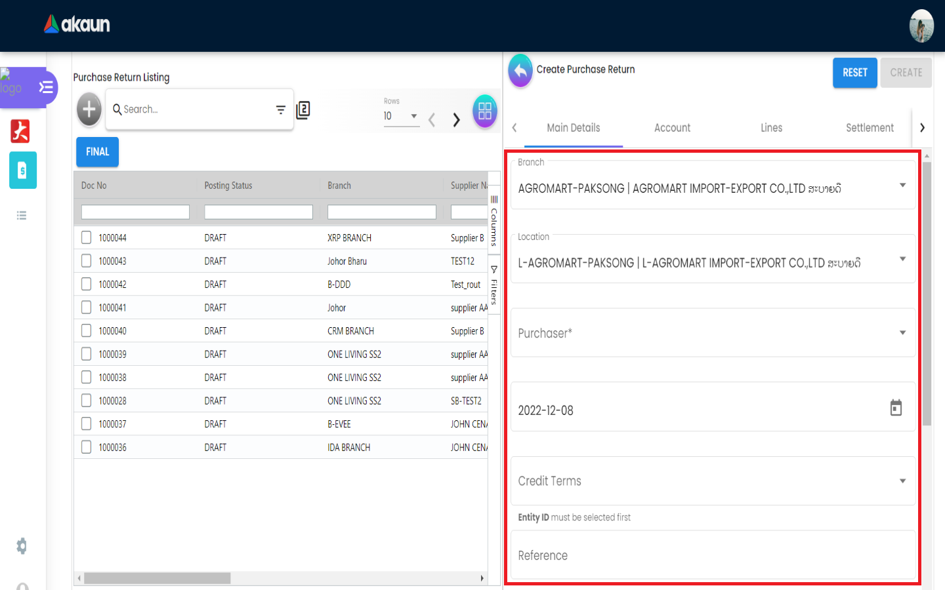Image resolution: width=945 pixels, height=590 pixels.
Task: Select the checkbox for row 1000041
Action: [87, 307]
